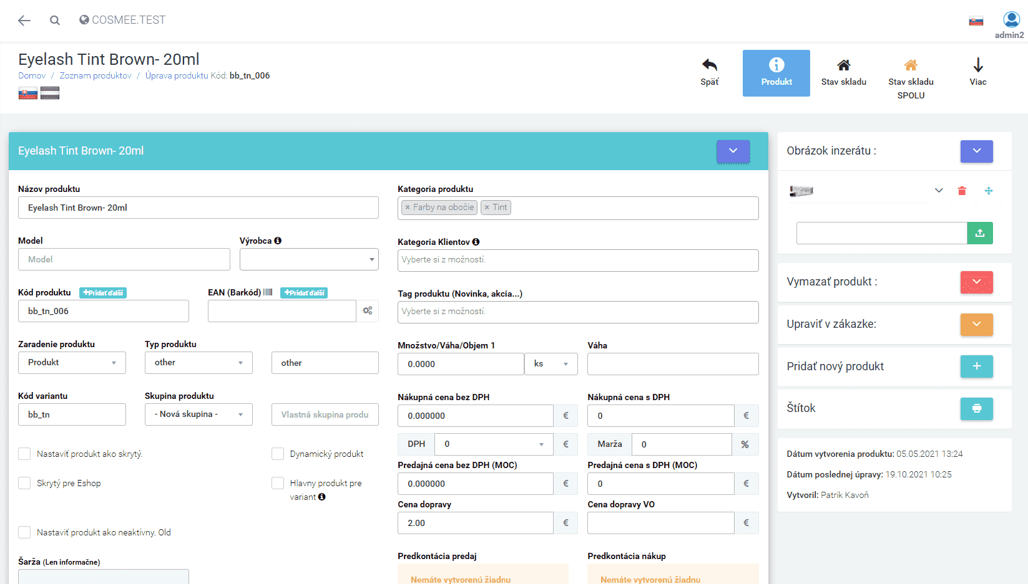Enable 'Nastaviť produkt ako skrytý' checkbox

click(x=24, y=454)
